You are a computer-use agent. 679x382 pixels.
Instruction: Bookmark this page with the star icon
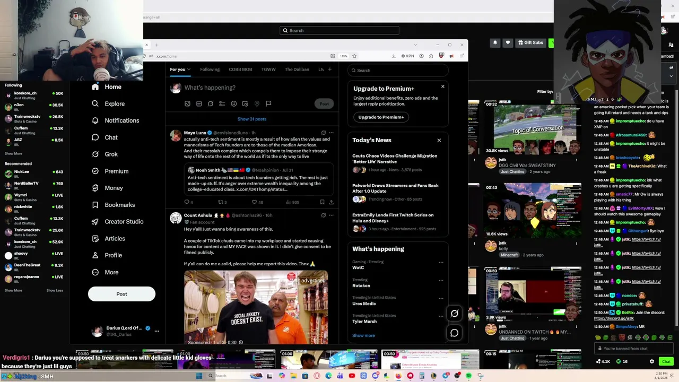point(354,56)
